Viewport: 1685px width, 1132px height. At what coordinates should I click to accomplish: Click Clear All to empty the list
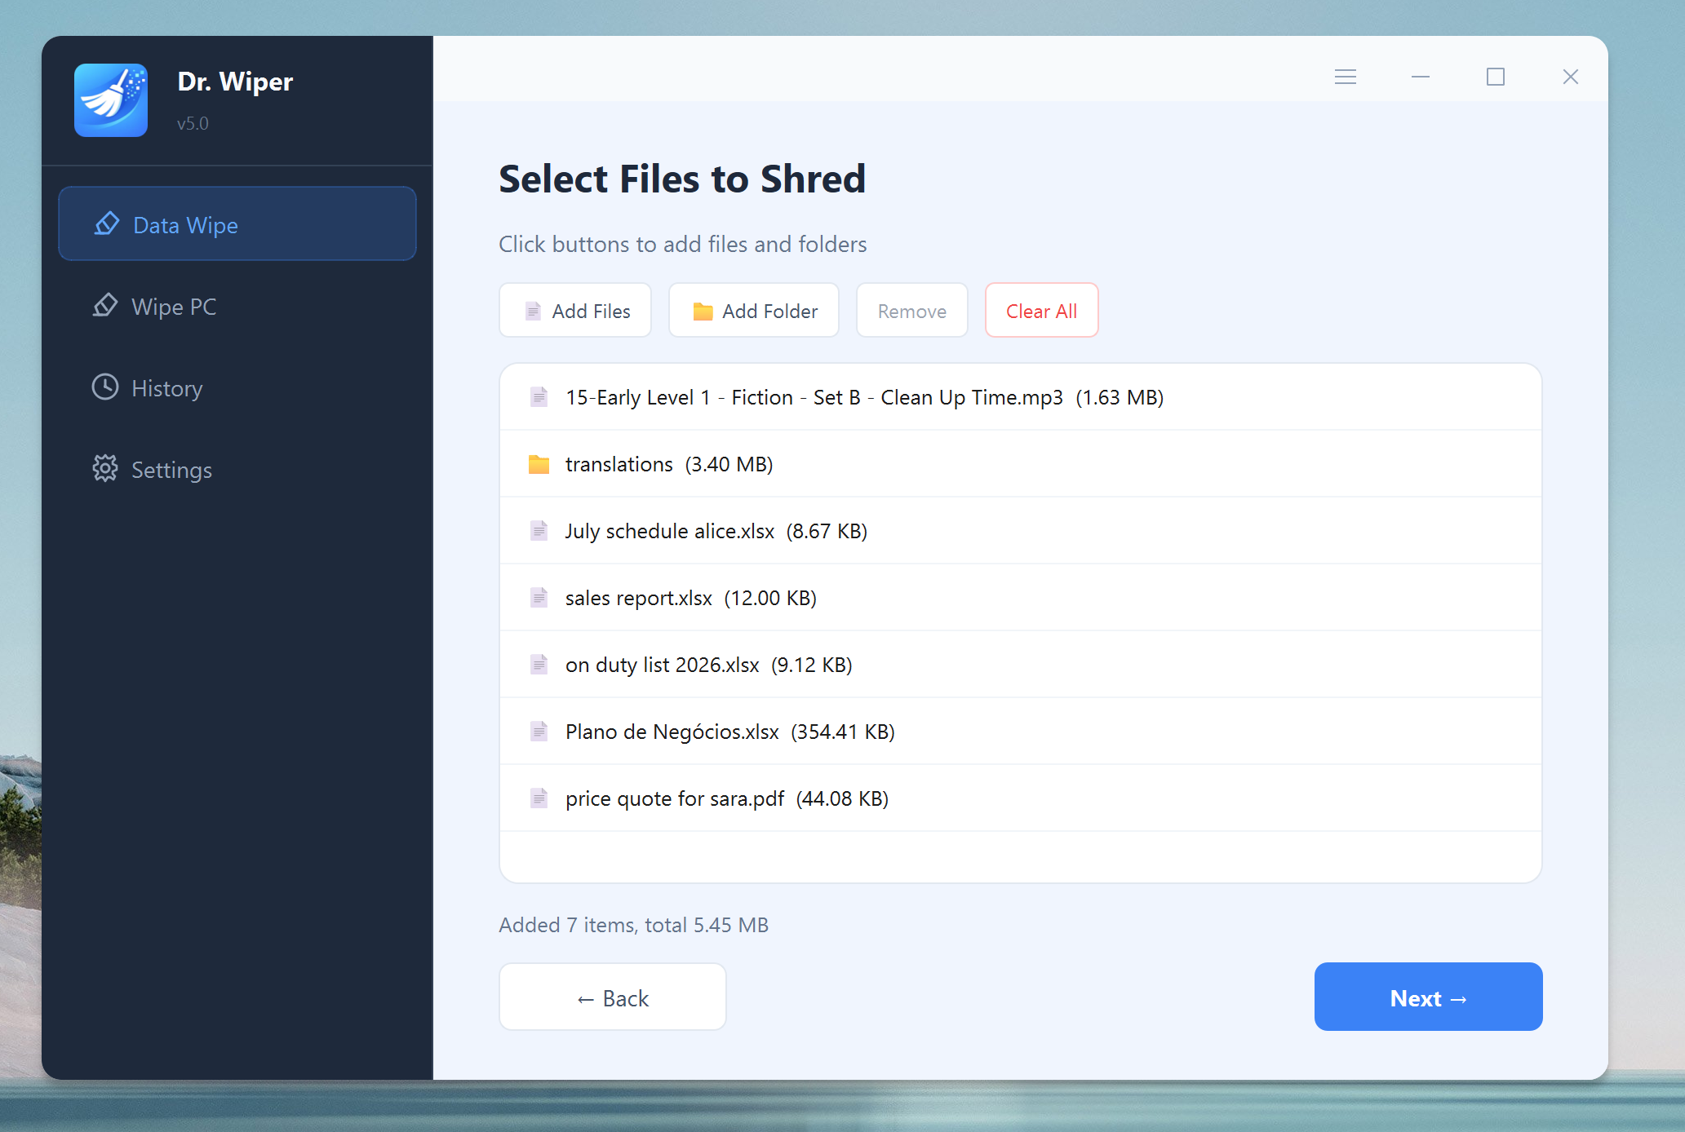1042,311
